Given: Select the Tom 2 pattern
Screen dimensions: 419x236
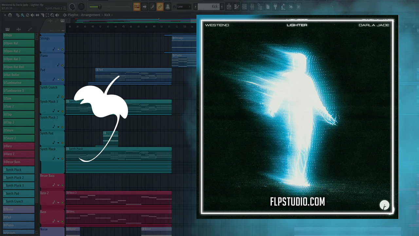Looking at the screenshot, I should point(19,107).
